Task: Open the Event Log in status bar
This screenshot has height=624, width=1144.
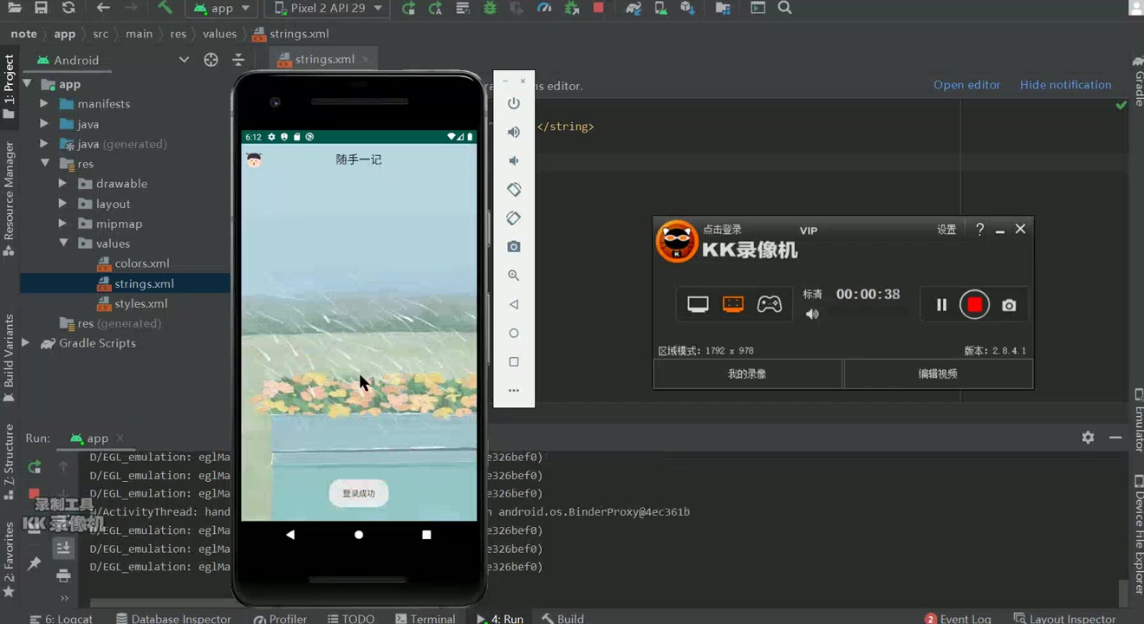Action: click(958, 618)
